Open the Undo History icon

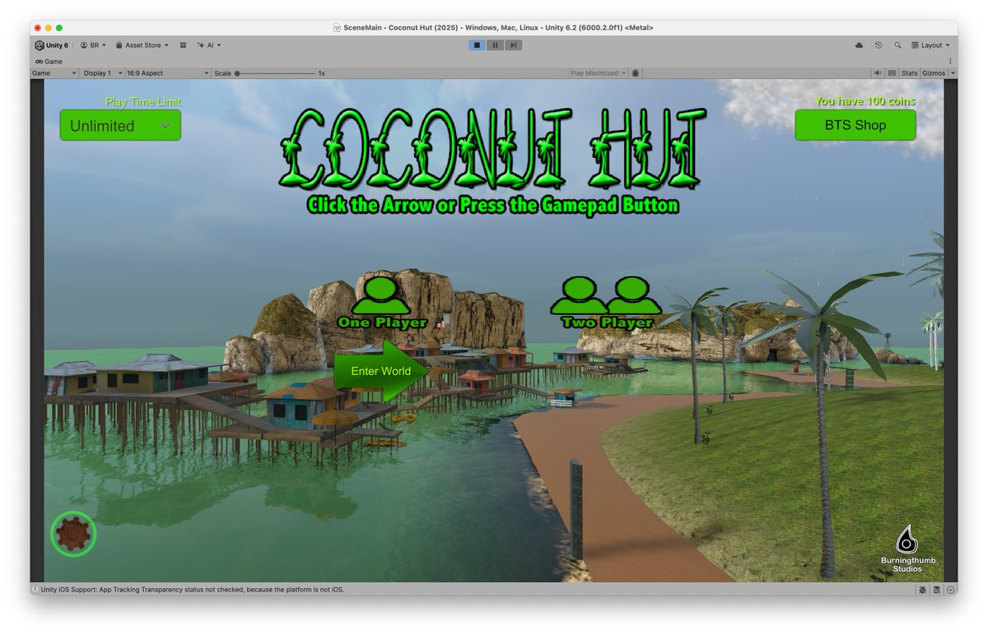pyautogui.click(x=878, y=45)
